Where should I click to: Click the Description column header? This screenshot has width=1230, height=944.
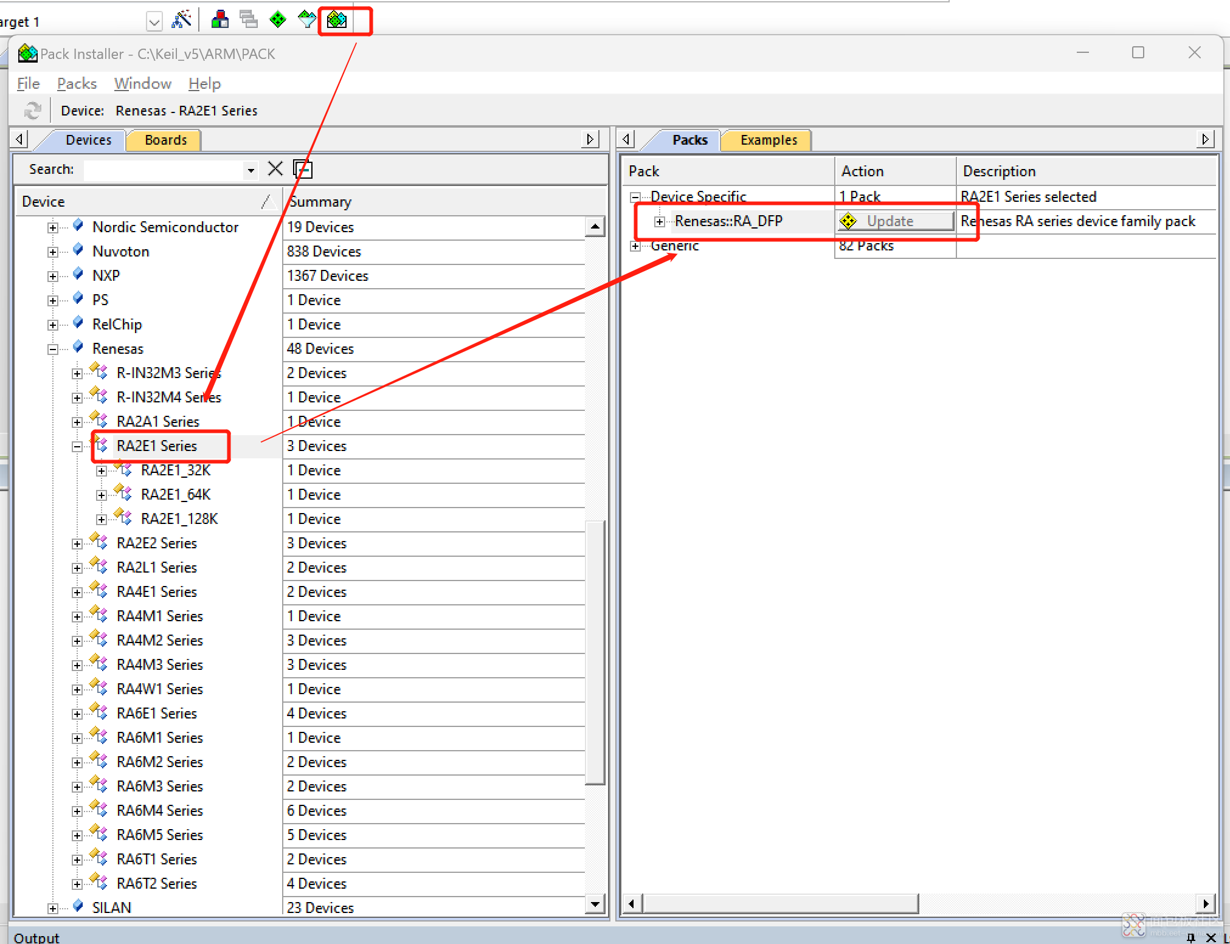(x=1087, y=171)
